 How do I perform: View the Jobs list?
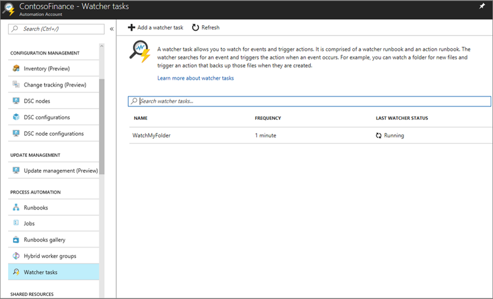coord(53,224)
